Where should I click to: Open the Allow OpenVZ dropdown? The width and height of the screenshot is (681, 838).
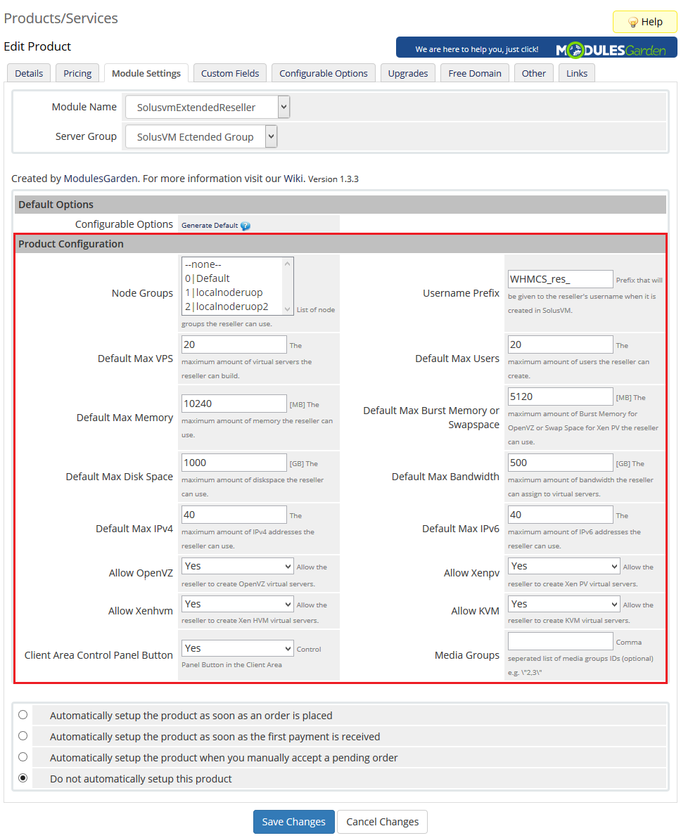(x=238, y=566)
